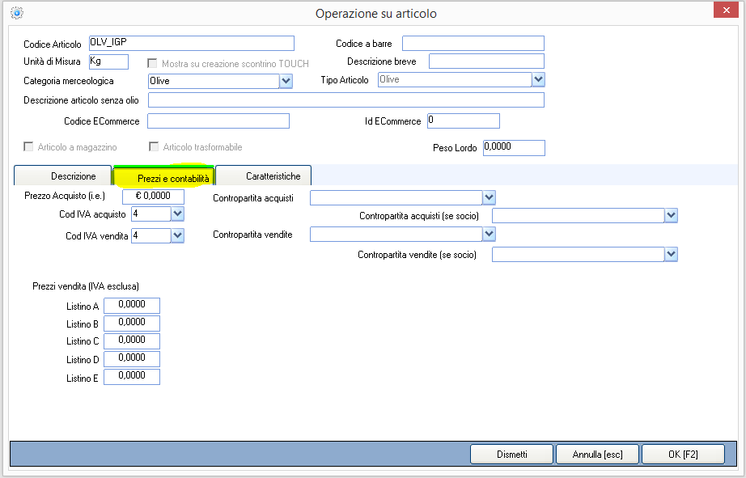
Task: Click the 'Prezzi vendita (IVA esclusa)' label
Action: pyautogui.click(x=86, y=286)
